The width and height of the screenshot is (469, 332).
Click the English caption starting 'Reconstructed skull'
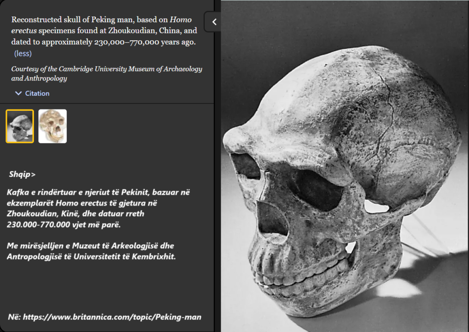[104, 31]
